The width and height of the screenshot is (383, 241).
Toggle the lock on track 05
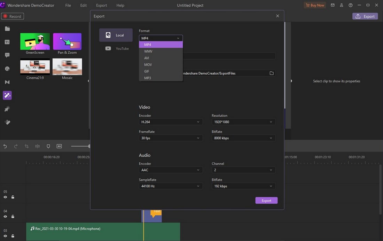tap(13, 197)
